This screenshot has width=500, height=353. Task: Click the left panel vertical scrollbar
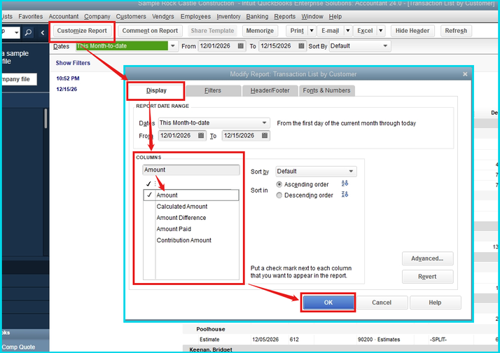46,118
